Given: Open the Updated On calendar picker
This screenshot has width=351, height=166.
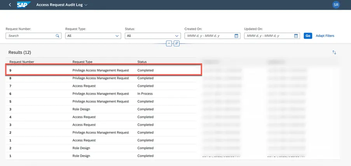Looking at the screenshot, I should click(x=296, y=36).
